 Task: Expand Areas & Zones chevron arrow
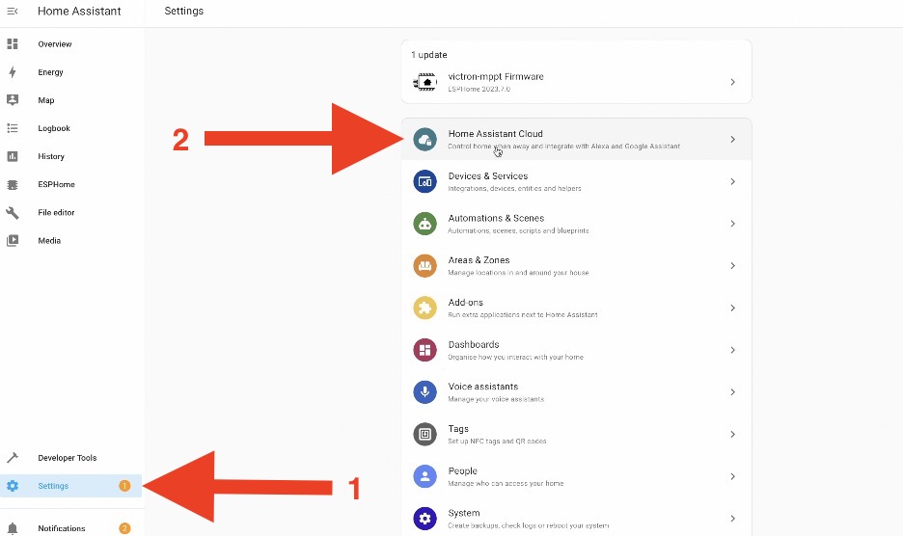tap(732, 265)
